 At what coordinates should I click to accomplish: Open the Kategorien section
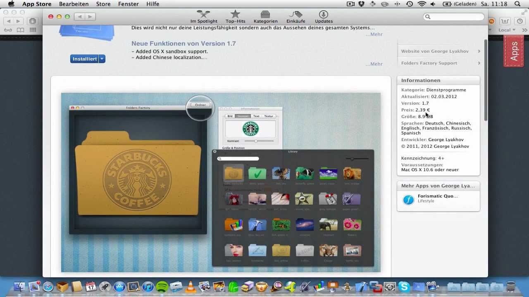pyautogui.click(x=265, y=17)
